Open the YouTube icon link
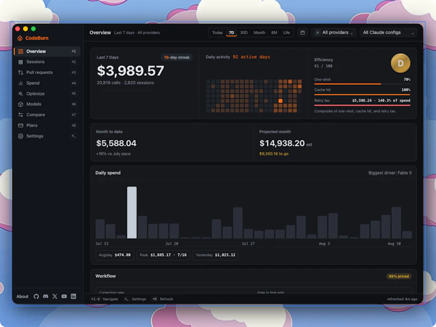 click(x=64, y=297)
